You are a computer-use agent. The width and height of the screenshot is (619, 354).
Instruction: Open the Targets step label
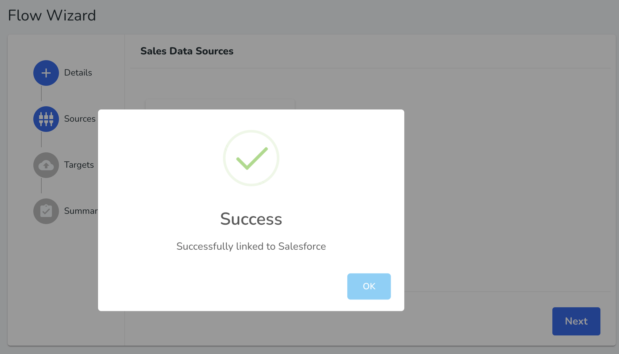tap(79, 165)
